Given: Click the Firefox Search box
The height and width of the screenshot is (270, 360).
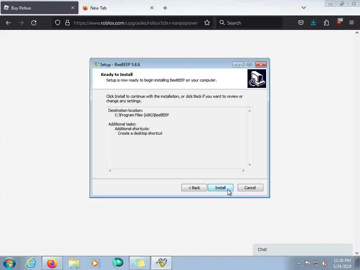Looking at the screenshot, I should [x=249, y=23].
